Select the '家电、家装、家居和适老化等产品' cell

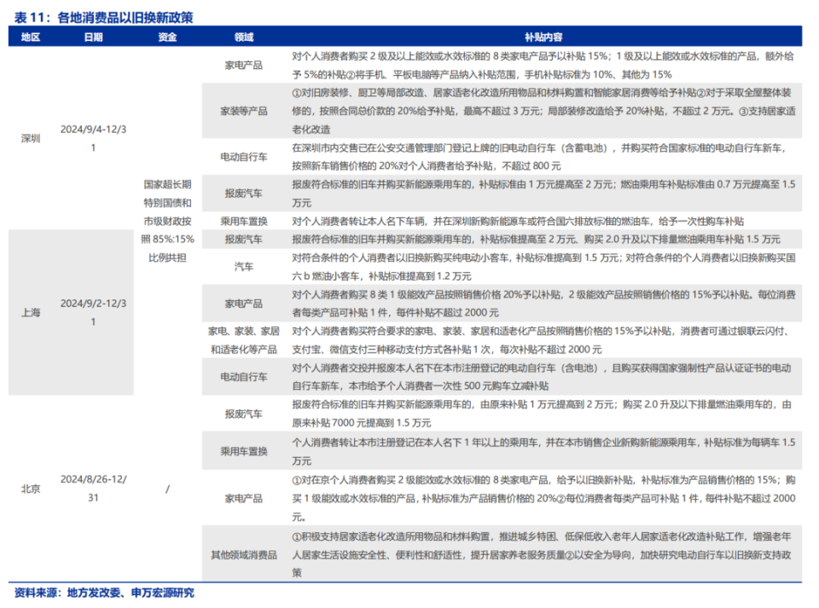[x=243, y=340]
